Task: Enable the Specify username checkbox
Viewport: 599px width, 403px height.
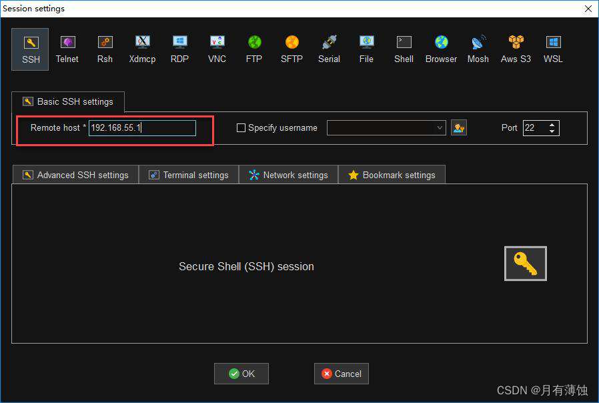Action: tap(241, 127)
